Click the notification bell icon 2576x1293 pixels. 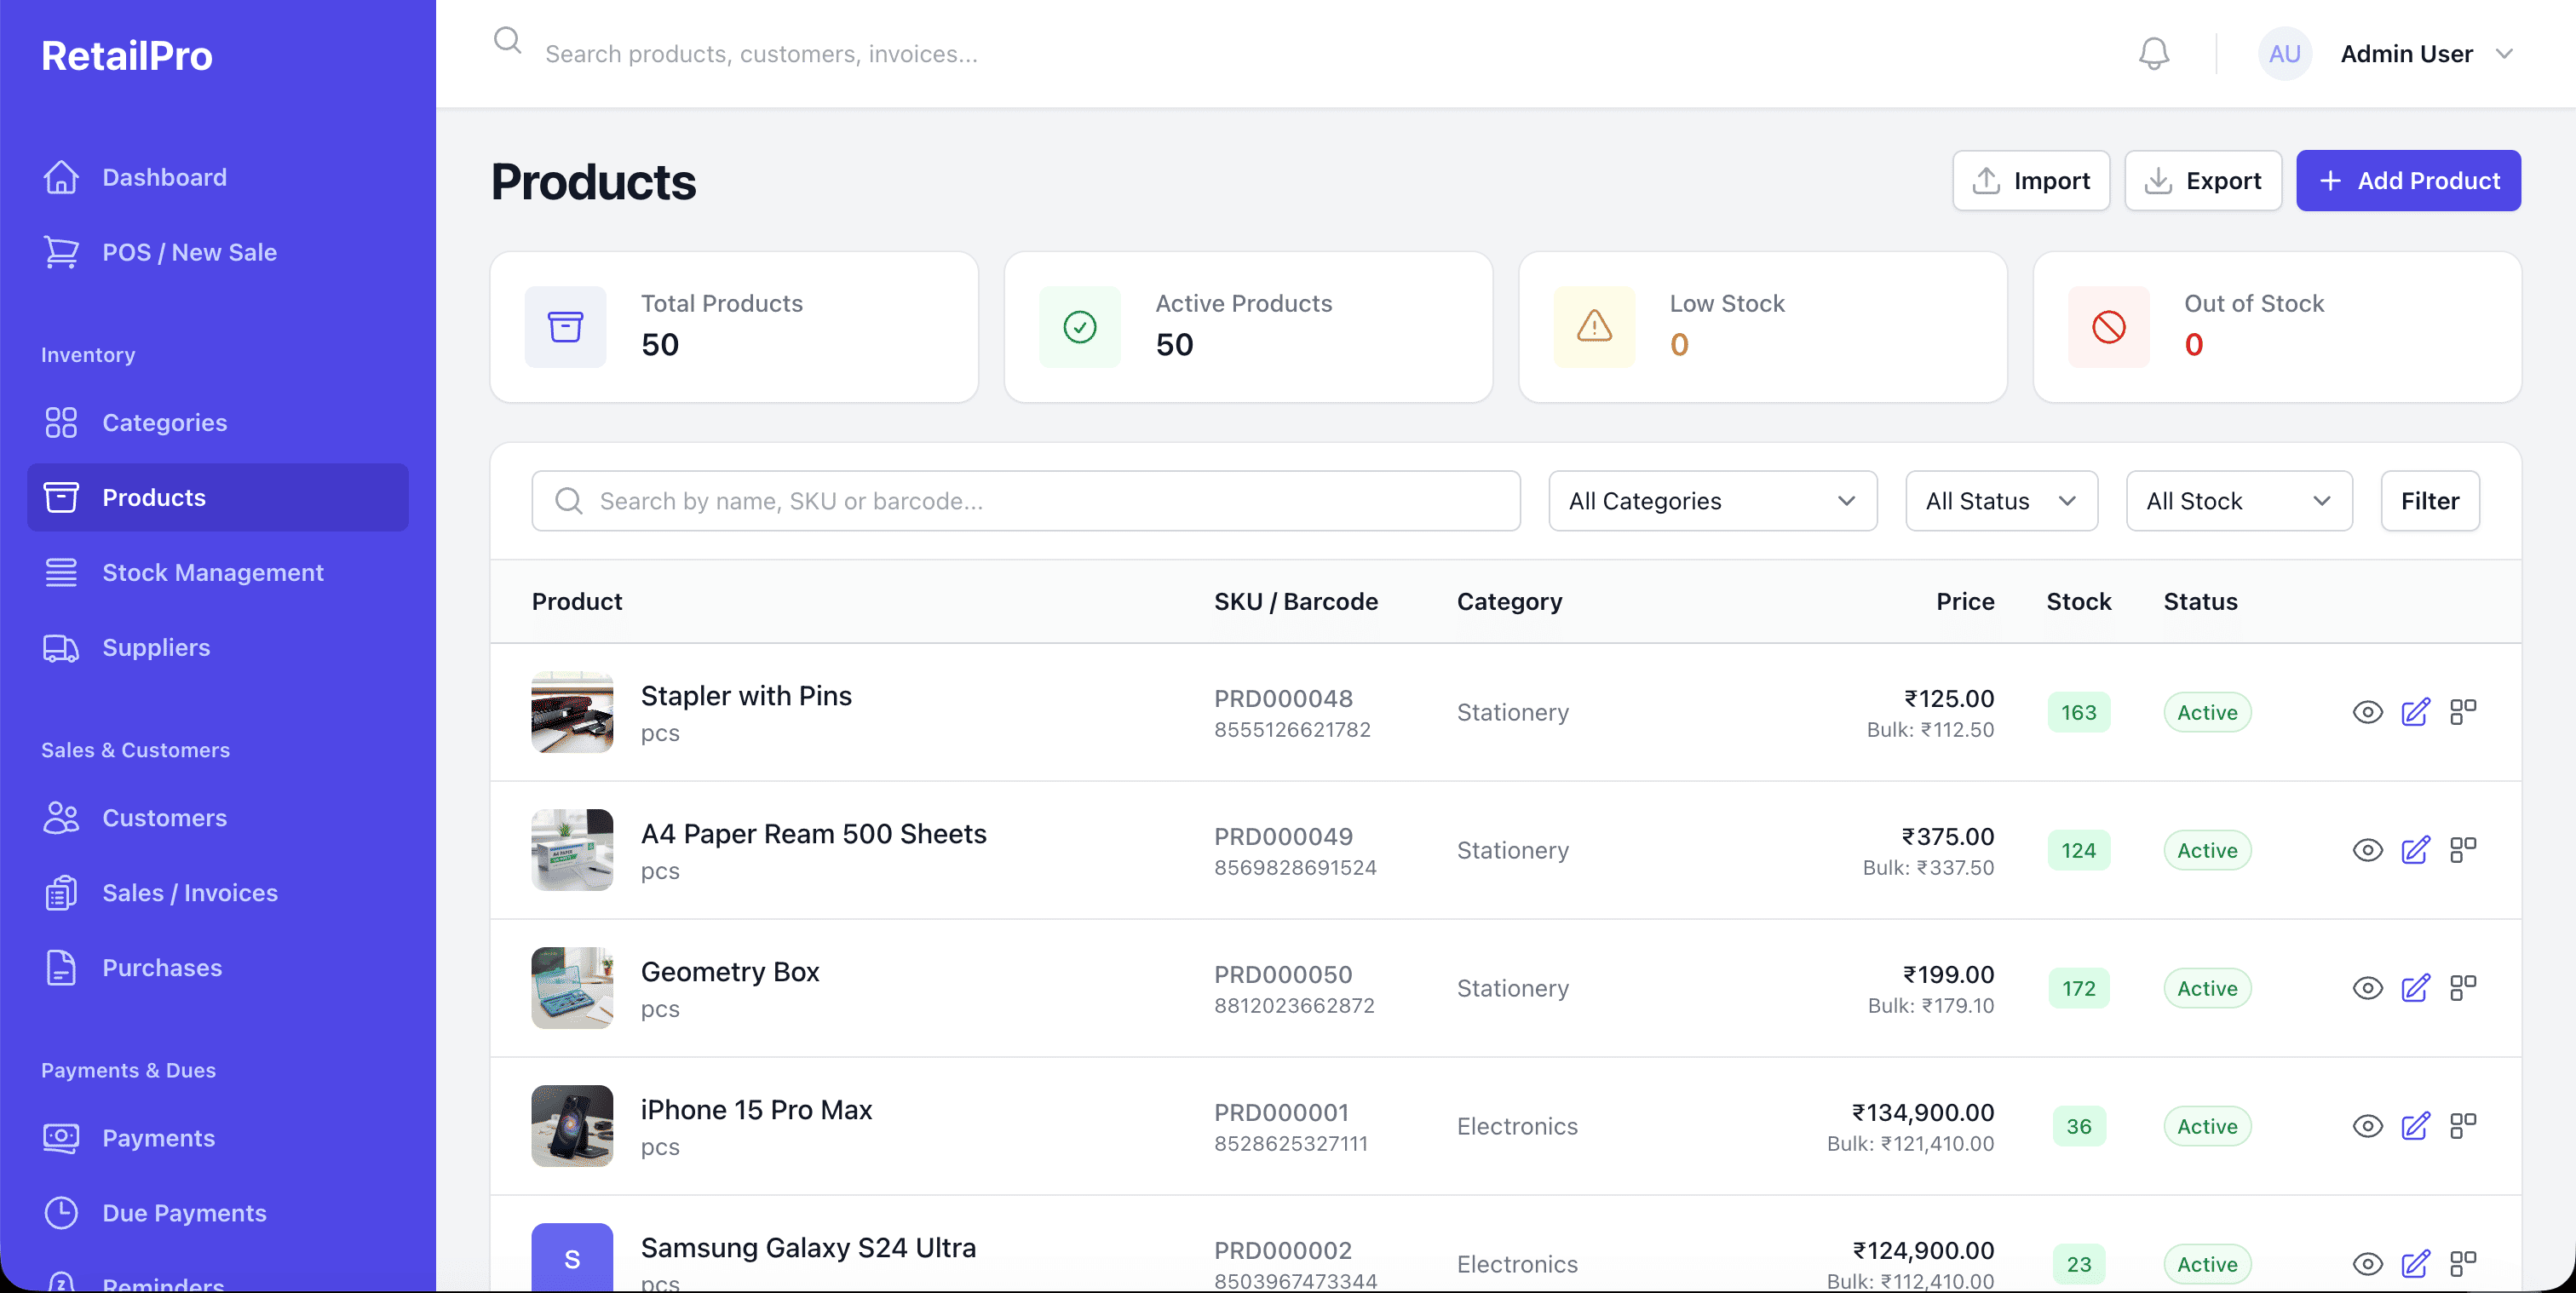2153,54
